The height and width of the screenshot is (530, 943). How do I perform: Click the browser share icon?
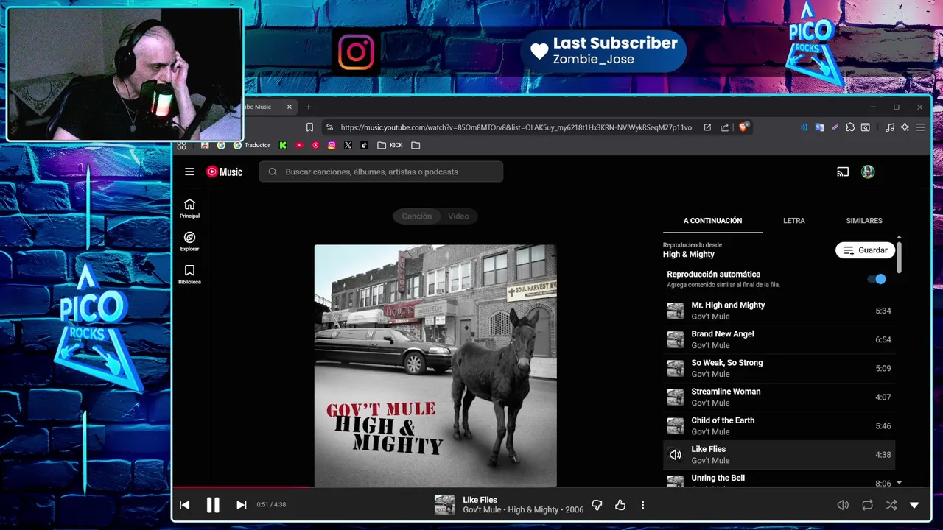pos(725,127)
